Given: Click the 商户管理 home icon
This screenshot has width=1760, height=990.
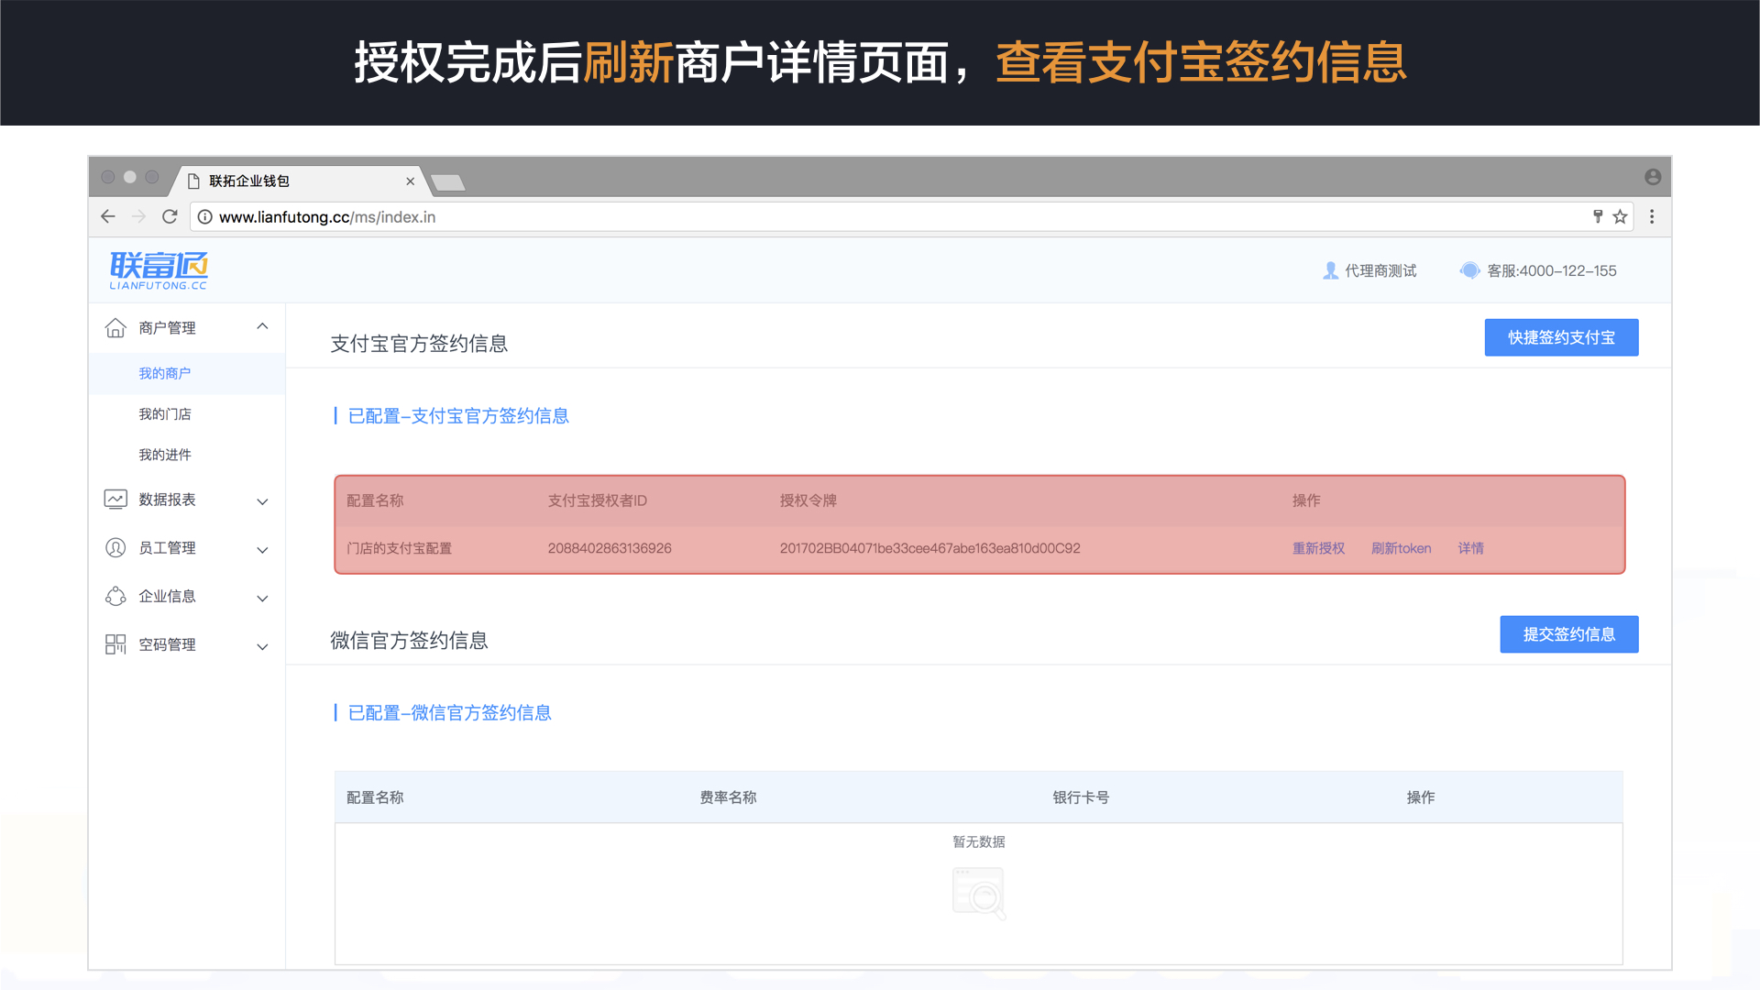Looking at the screenshot, I should [115, 327].
